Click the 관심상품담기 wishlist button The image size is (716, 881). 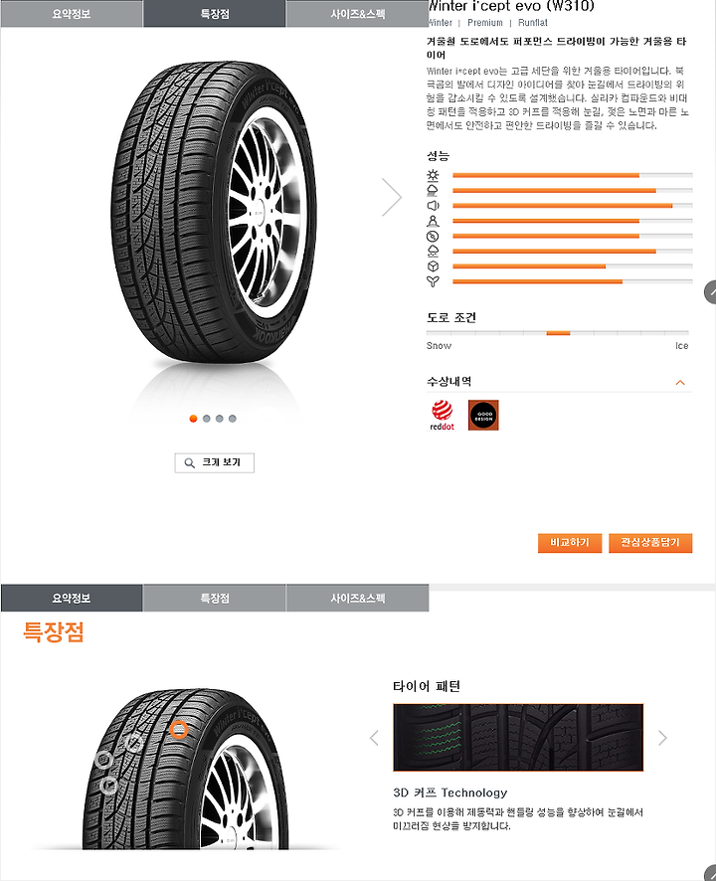click(x=650, y=543)
